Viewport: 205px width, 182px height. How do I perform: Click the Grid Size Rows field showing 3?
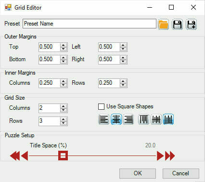(50, 121)
